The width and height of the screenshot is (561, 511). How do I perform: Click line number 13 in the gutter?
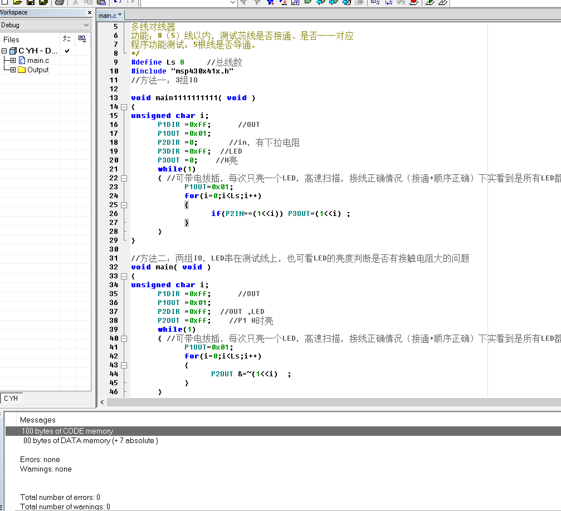pyautogui.click(x=114, y=98)
